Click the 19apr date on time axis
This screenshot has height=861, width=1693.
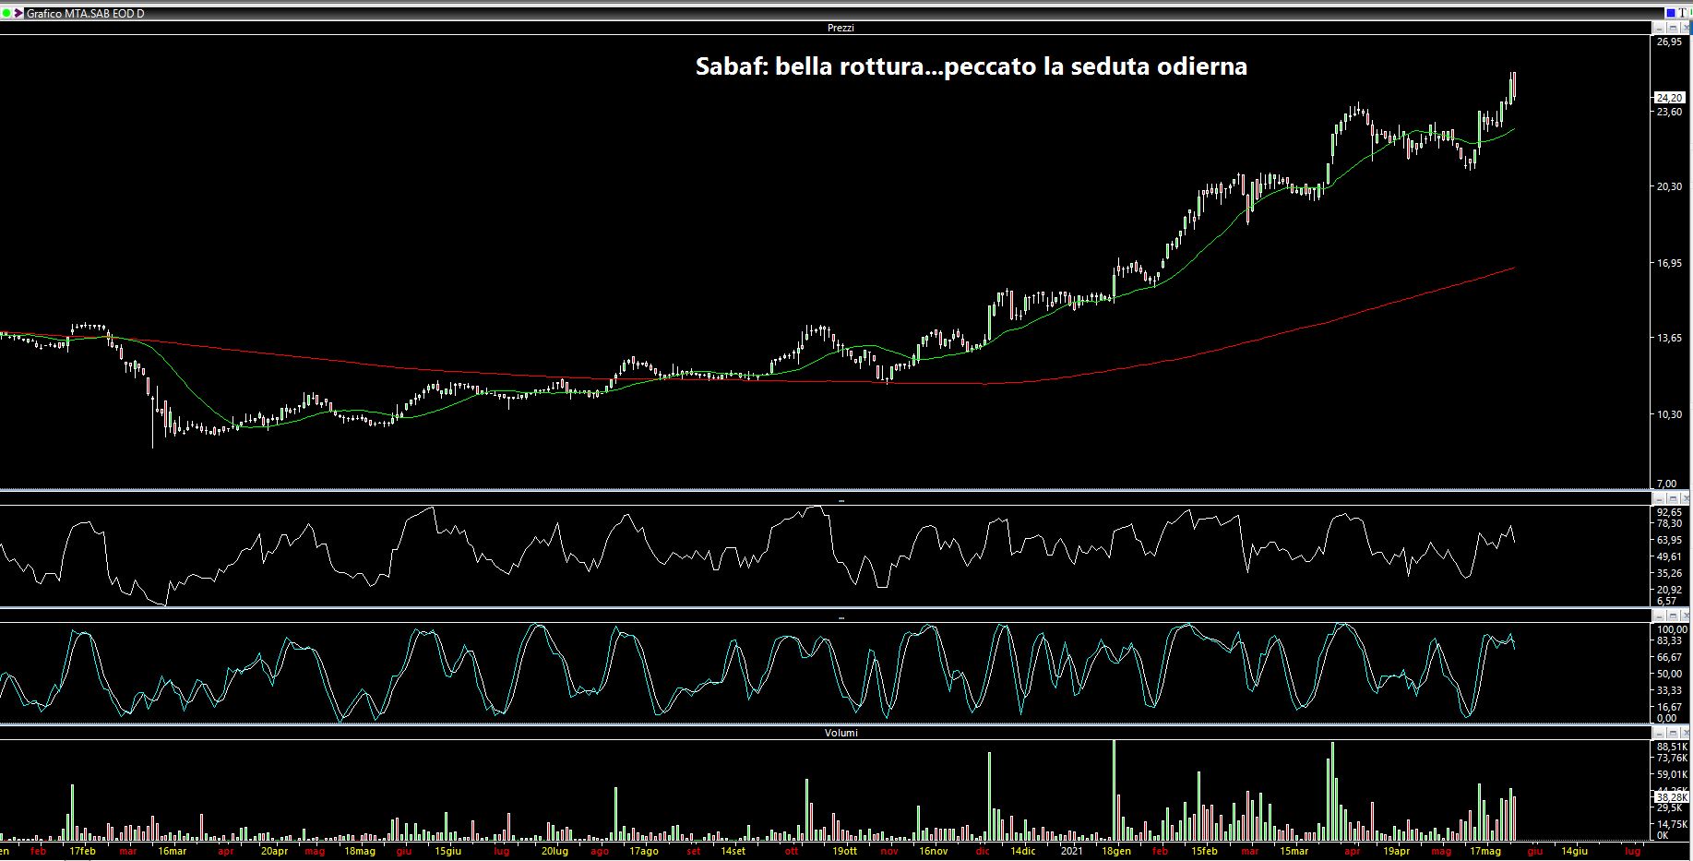(x=1396, y=851)
